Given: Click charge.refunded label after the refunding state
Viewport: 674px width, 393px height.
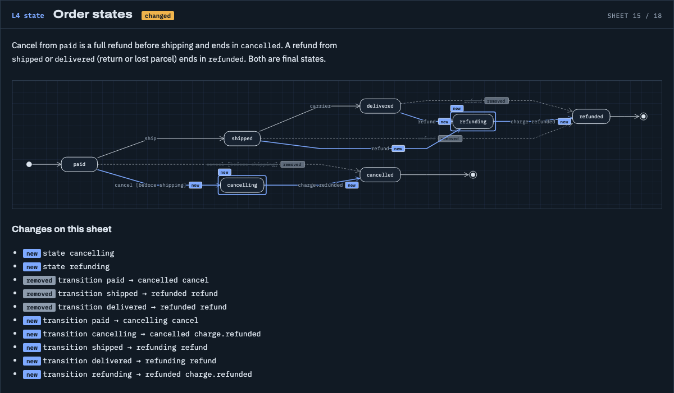Looking at the screenshot, I should tap(533, 122).
